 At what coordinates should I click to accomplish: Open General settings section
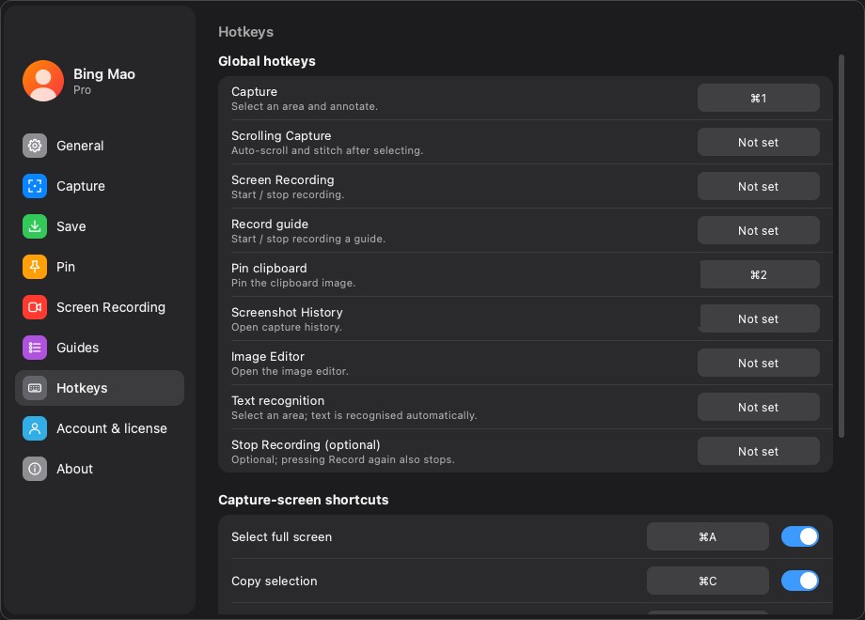pos(100,146)
